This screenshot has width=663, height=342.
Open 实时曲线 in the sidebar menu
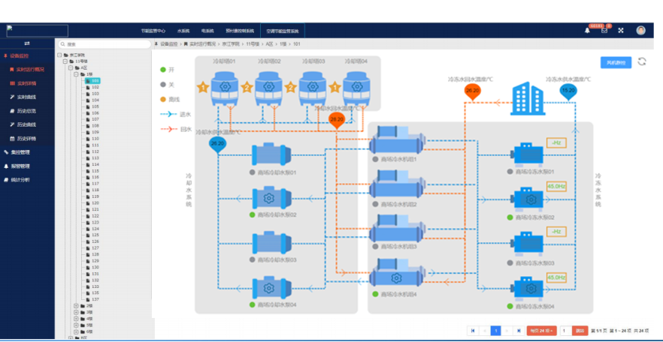coord(26,97)
